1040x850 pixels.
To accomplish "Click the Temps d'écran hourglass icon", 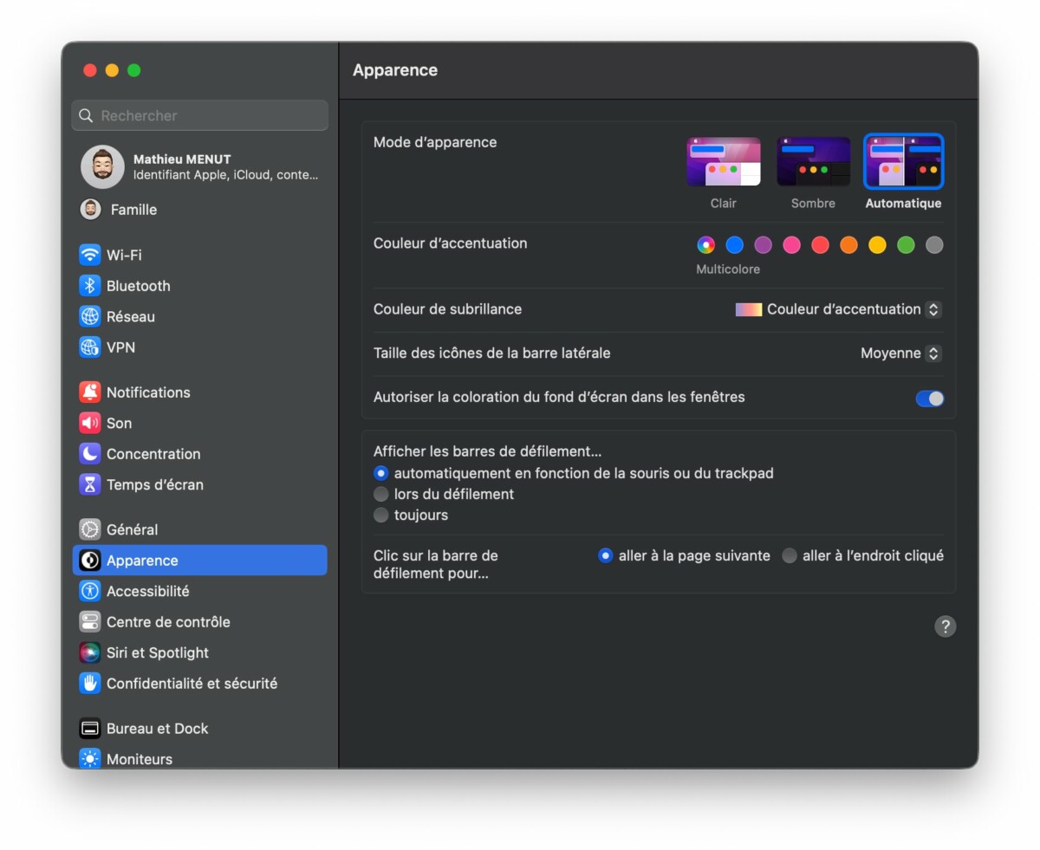I will click(x=90, y=484).
